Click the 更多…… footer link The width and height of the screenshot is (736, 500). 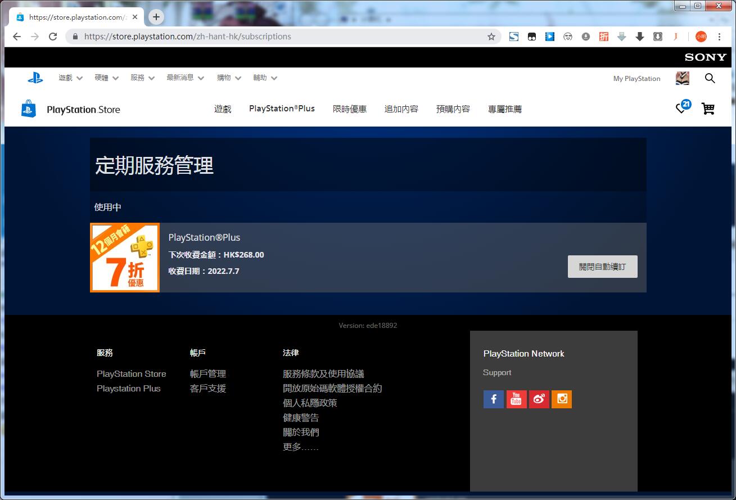pos(301,447)
